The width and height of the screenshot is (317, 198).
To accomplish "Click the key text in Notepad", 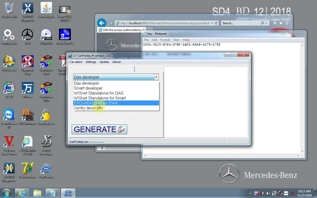I will coord(181,45).
